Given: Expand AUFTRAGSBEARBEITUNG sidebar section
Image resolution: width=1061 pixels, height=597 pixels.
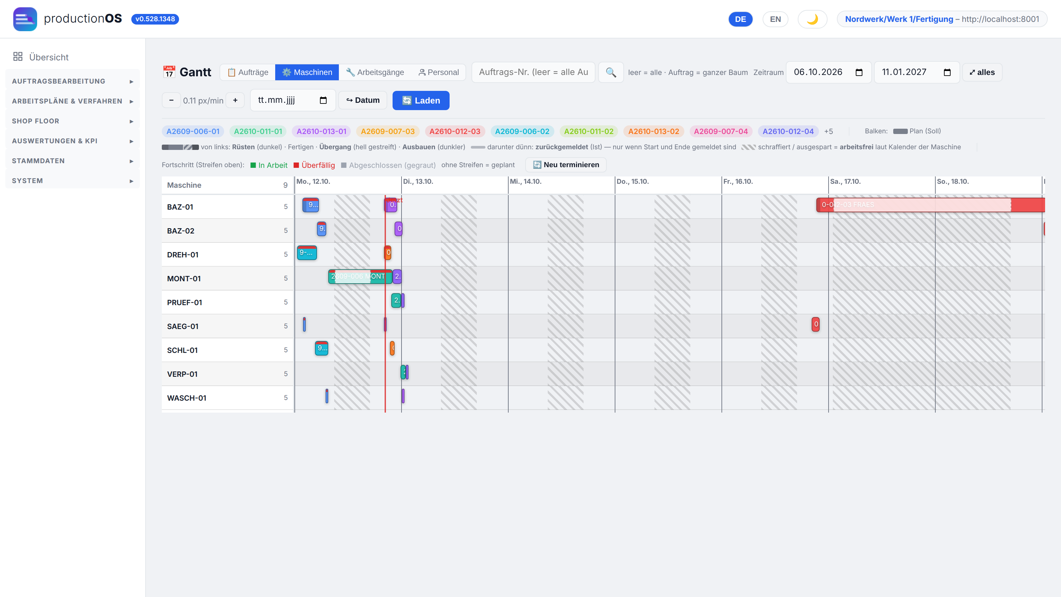Looking at the screenshot, I should point(73,81).
